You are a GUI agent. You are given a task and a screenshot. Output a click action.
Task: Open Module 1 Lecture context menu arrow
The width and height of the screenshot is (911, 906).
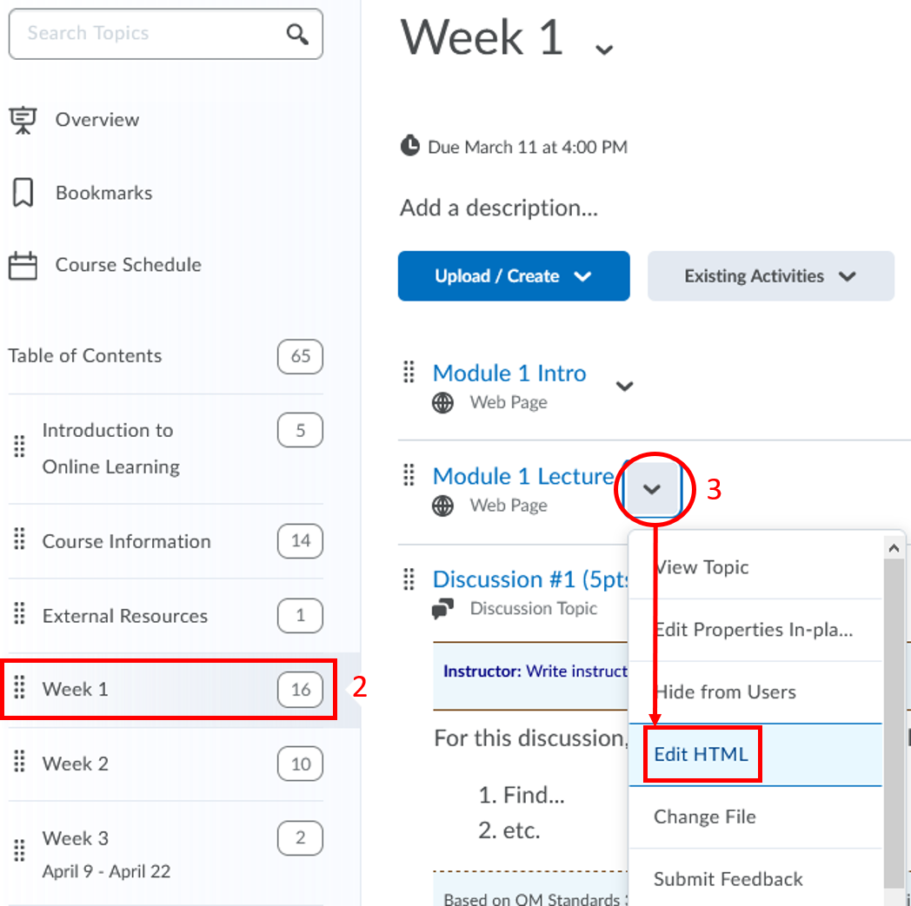652,490
